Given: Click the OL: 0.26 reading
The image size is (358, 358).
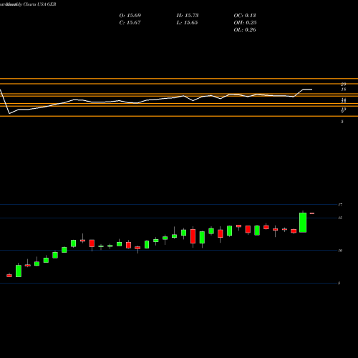Looking at the screenshot, I should (x=245, y=30).
